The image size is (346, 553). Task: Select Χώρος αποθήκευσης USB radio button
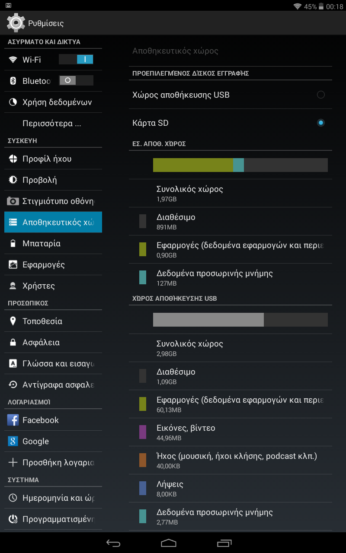(320, 95)
